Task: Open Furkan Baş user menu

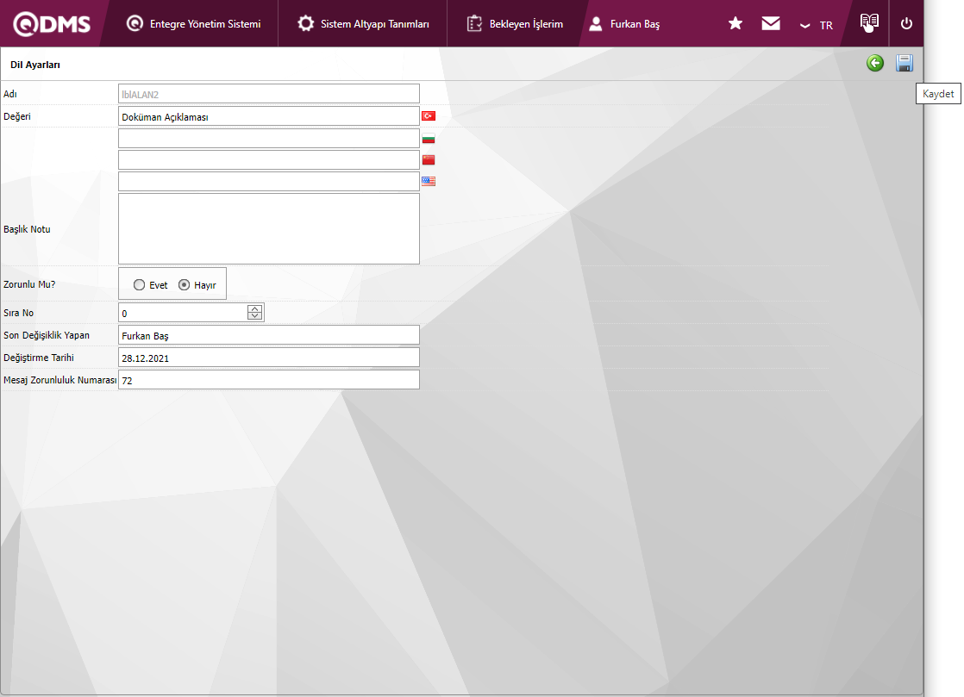Action: pyautogui.click(x=624, y=24)
